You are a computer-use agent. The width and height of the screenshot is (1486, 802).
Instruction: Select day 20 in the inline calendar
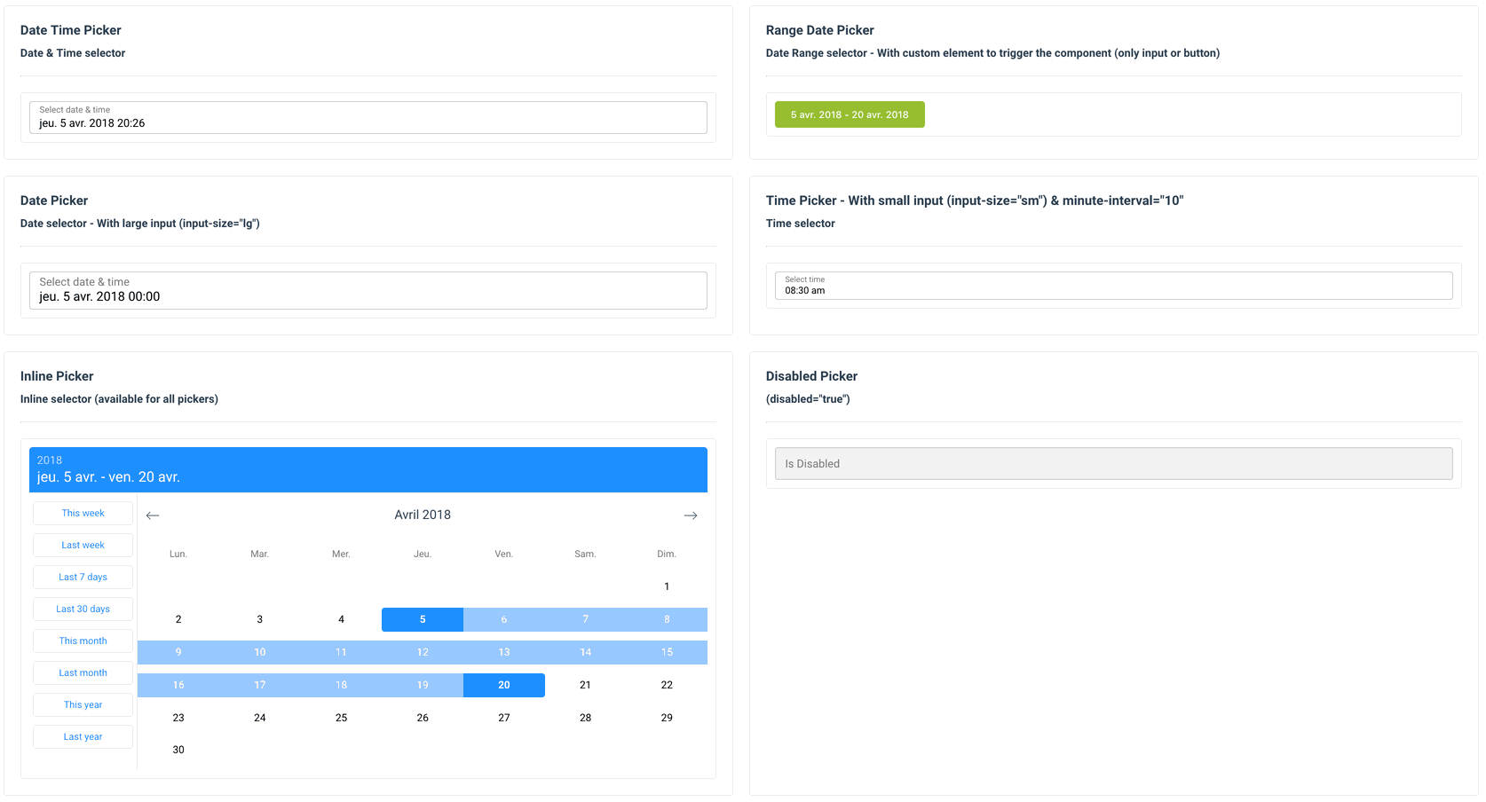coord(503,684)
